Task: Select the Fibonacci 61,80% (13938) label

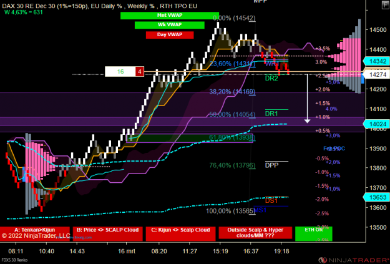Action: point(232,137)
